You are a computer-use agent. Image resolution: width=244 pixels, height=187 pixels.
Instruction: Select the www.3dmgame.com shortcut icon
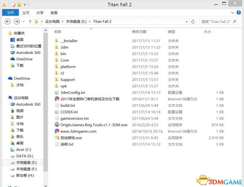click(57, 131)
